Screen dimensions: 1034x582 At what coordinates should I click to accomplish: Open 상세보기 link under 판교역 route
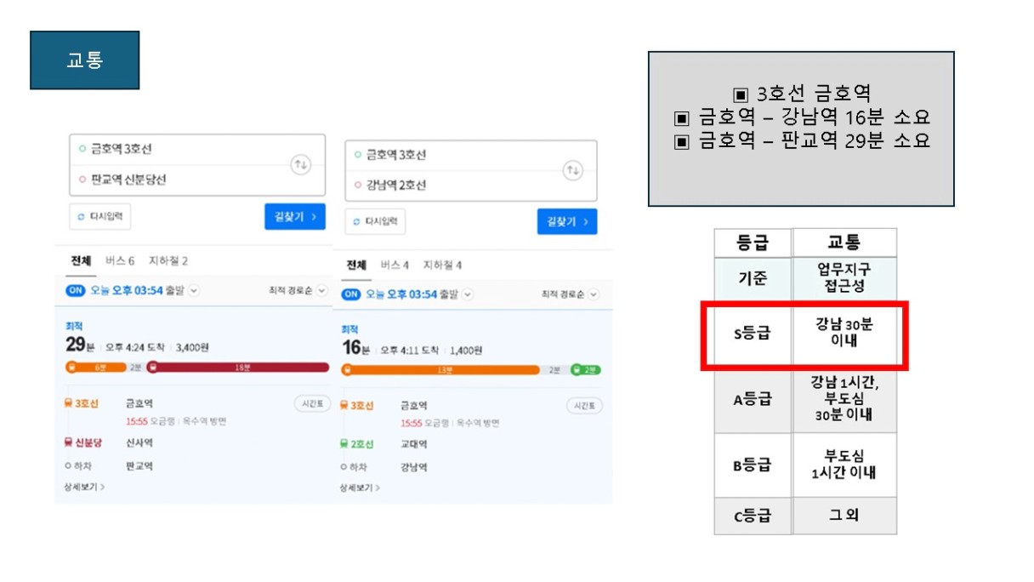[x=84, y=487]
